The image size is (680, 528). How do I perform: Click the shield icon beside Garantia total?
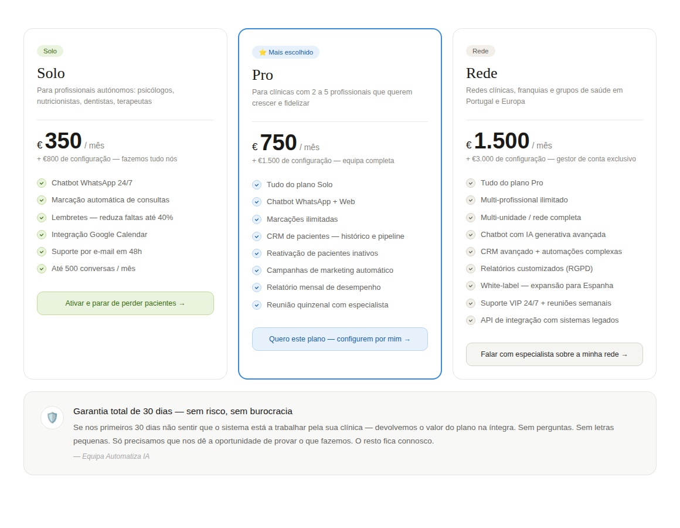(x=52, y=418)
